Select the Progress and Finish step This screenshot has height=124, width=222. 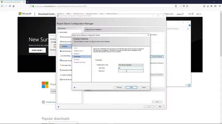pos(79,62)
